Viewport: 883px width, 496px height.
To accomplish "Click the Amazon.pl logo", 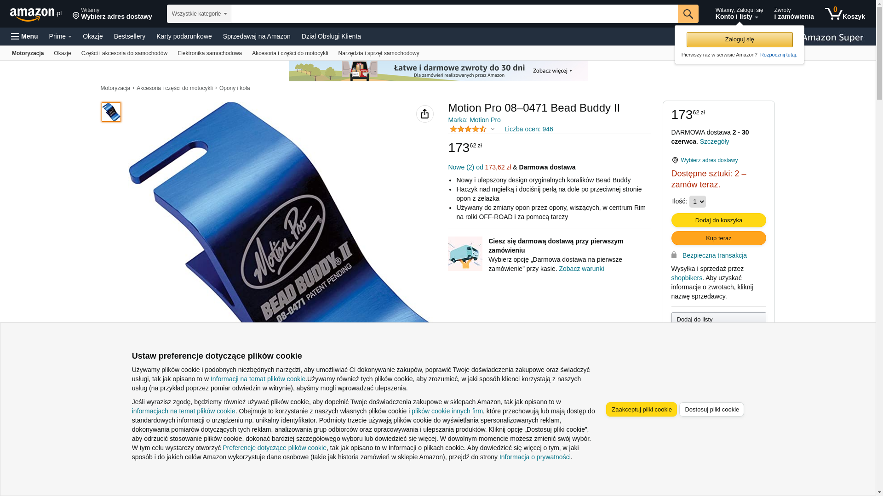I will pos(36,14).
